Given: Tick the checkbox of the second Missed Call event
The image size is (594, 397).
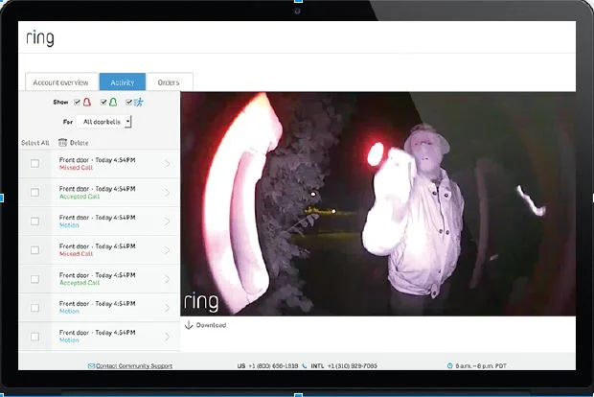Looking at the screenshot, I should click(34, 250).
